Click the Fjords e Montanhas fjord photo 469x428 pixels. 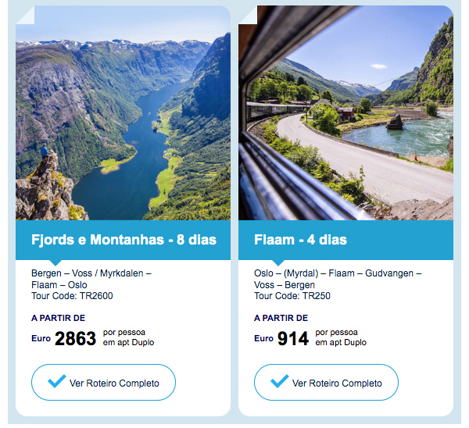(123, 113)
